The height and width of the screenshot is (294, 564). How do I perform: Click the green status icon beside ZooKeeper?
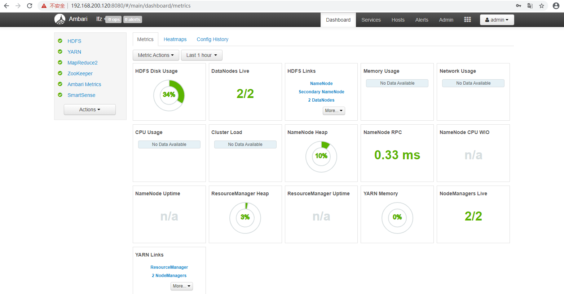point(60,73)
